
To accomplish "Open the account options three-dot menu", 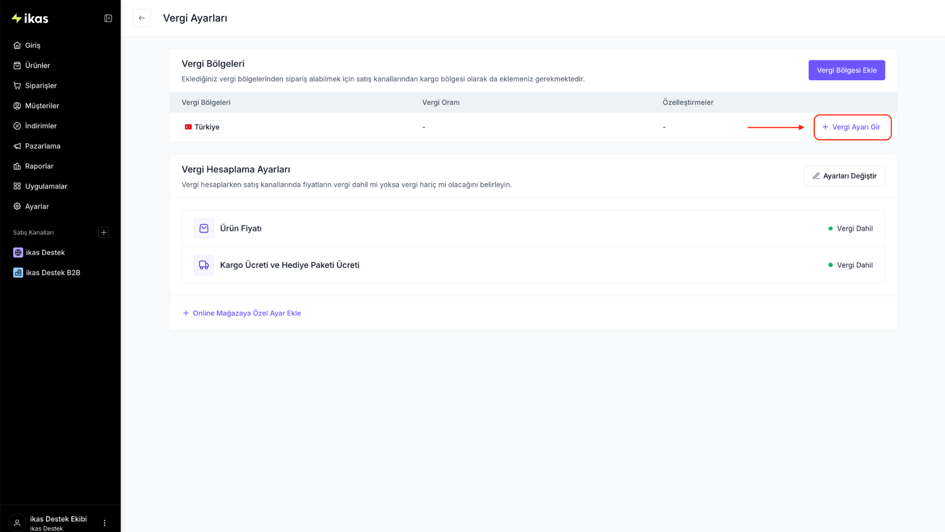I will (x=104, y=523).
